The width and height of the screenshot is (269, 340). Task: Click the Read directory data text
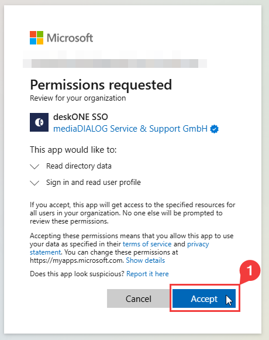click(x=79, y=166)
